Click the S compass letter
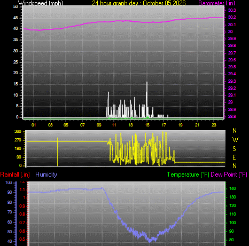Screen dimensions: 249x246 (x=235, y=148)
